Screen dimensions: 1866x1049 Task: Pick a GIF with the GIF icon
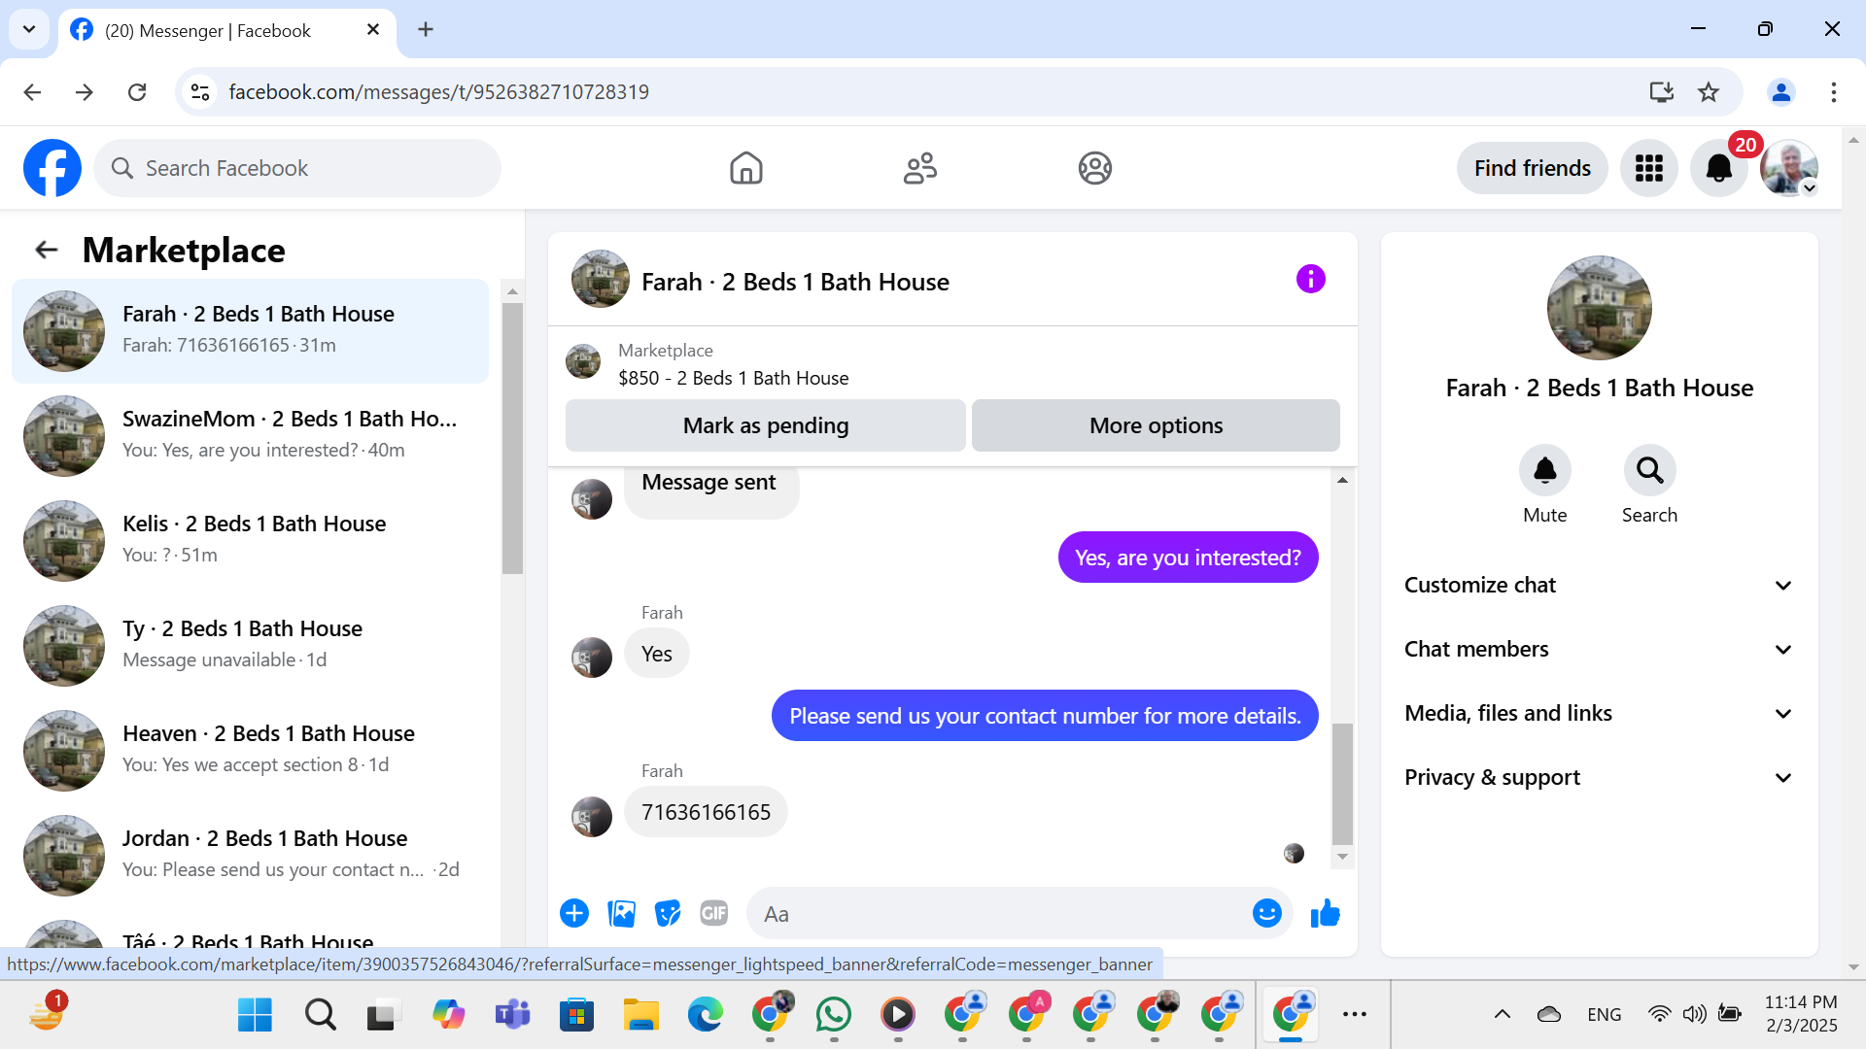point(714,913)
